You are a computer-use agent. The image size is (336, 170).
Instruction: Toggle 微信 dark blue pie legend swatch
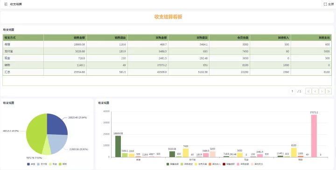point(28,164)
